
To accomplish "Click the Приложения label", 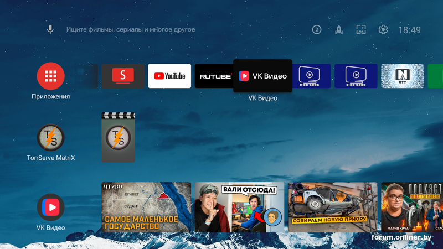I will click(51, 96).
